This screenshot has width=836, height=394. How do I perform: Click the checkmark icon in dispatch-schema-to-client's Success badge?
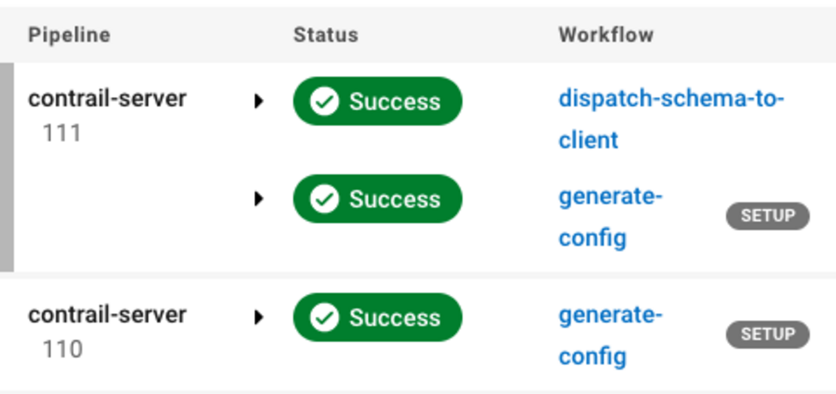pyautogui.click(x=324, y=102)
